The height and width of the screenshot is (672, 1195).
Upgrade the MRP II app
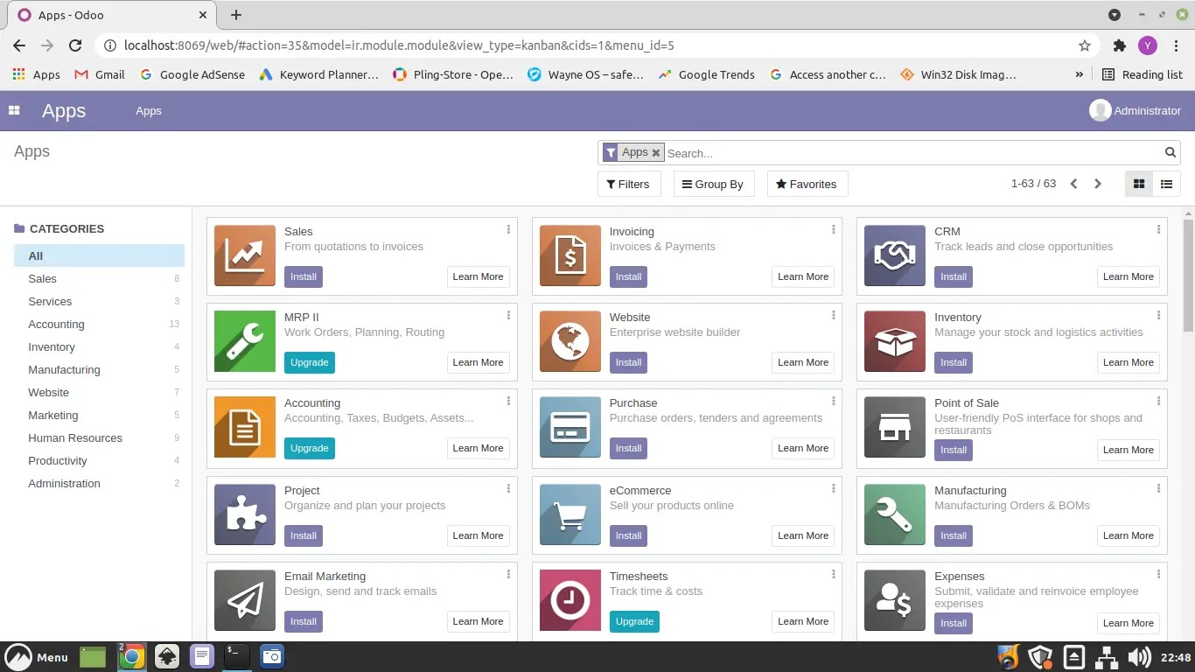point(310,362)
